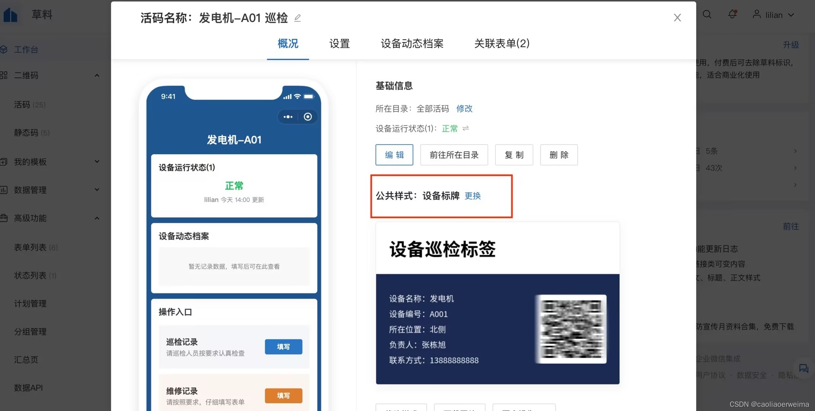Switch to the 设置 tab
Screen dimensions: 815x411
pos(339,43)
